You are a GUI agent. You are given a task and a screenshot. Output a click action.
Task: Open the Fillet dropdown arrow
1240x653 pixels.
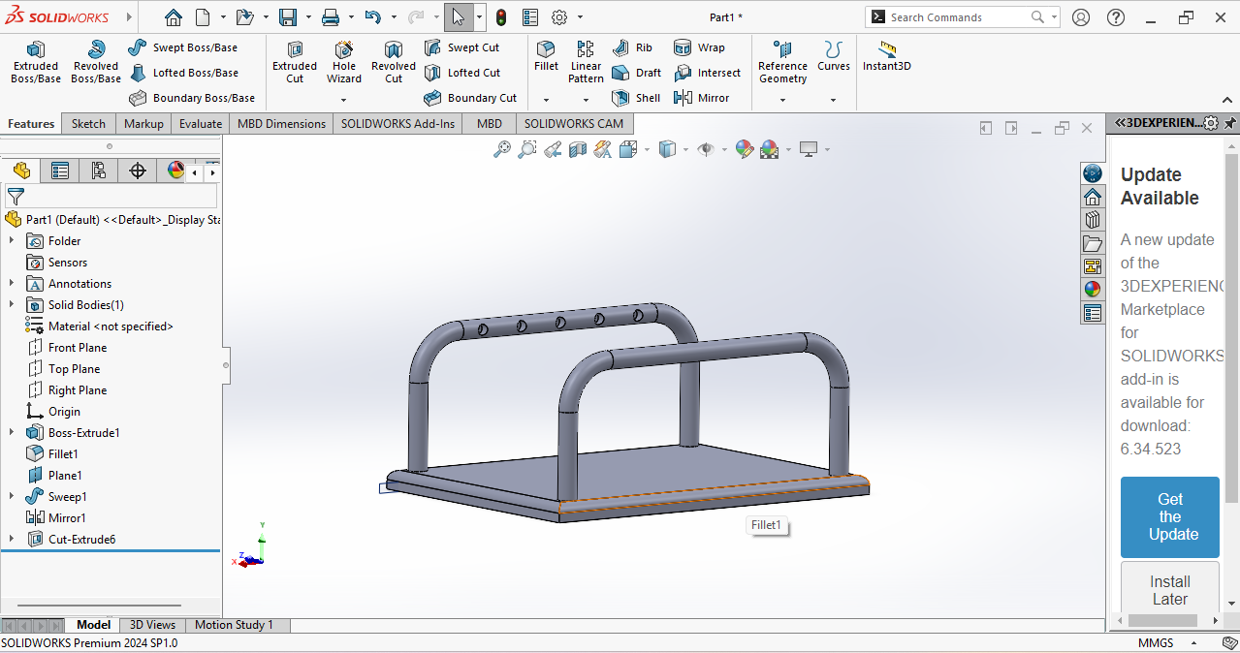546,100
